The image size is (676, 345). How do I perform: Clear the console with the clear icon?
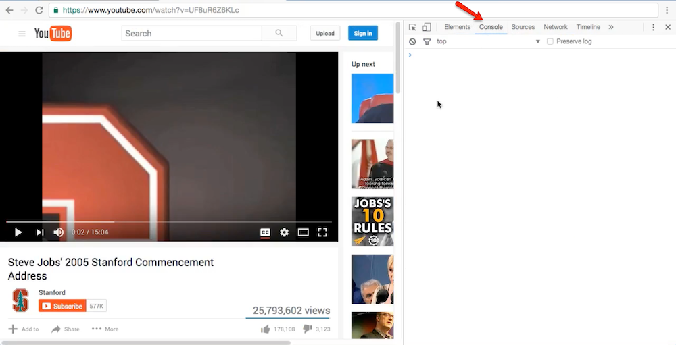[x=412, y=41]
